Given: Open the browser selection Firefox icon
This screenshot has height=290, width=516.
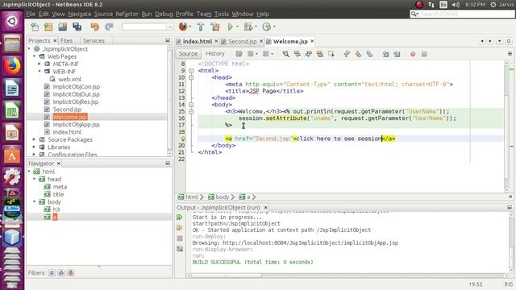Looking at the screenshot, I should pos(183,27).
